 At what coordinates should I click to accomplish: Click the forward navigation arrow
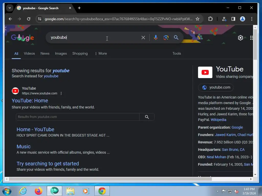pyautogui.click(x=19, y=19)
